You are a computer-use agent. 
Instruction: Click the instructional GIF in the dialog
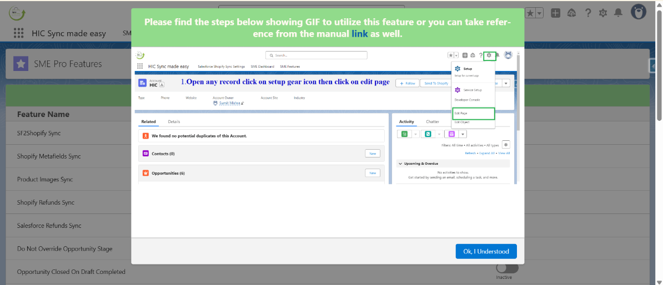tap(327, 116)
